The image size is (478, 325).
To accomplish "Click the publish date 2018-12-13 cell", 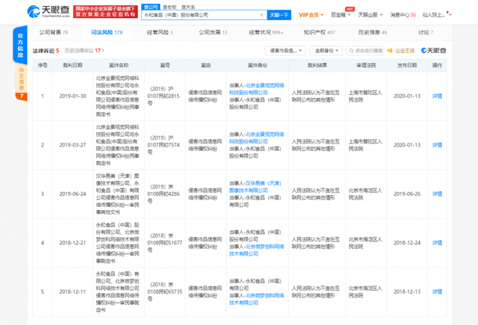I will coord(407,292).
